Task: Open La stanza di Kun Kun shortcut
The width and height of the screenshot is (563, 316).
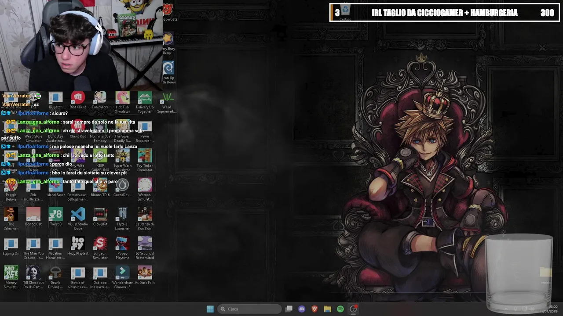Action: click(x=145, y=219)
